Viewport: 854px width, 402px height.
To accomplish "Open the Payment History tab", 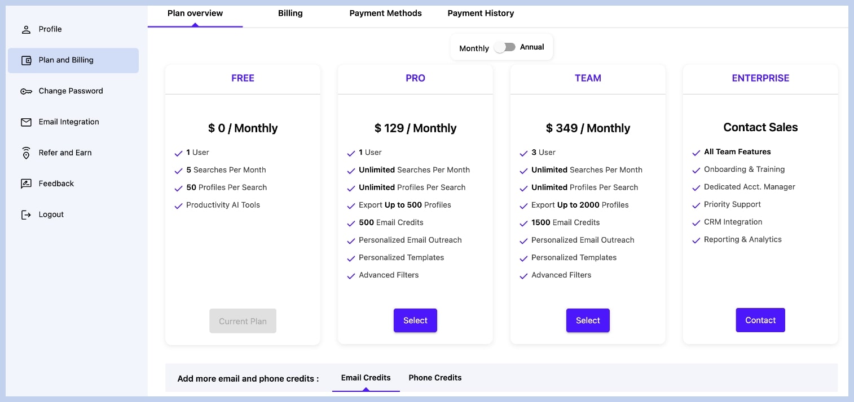I will click(x=481, y=14).
